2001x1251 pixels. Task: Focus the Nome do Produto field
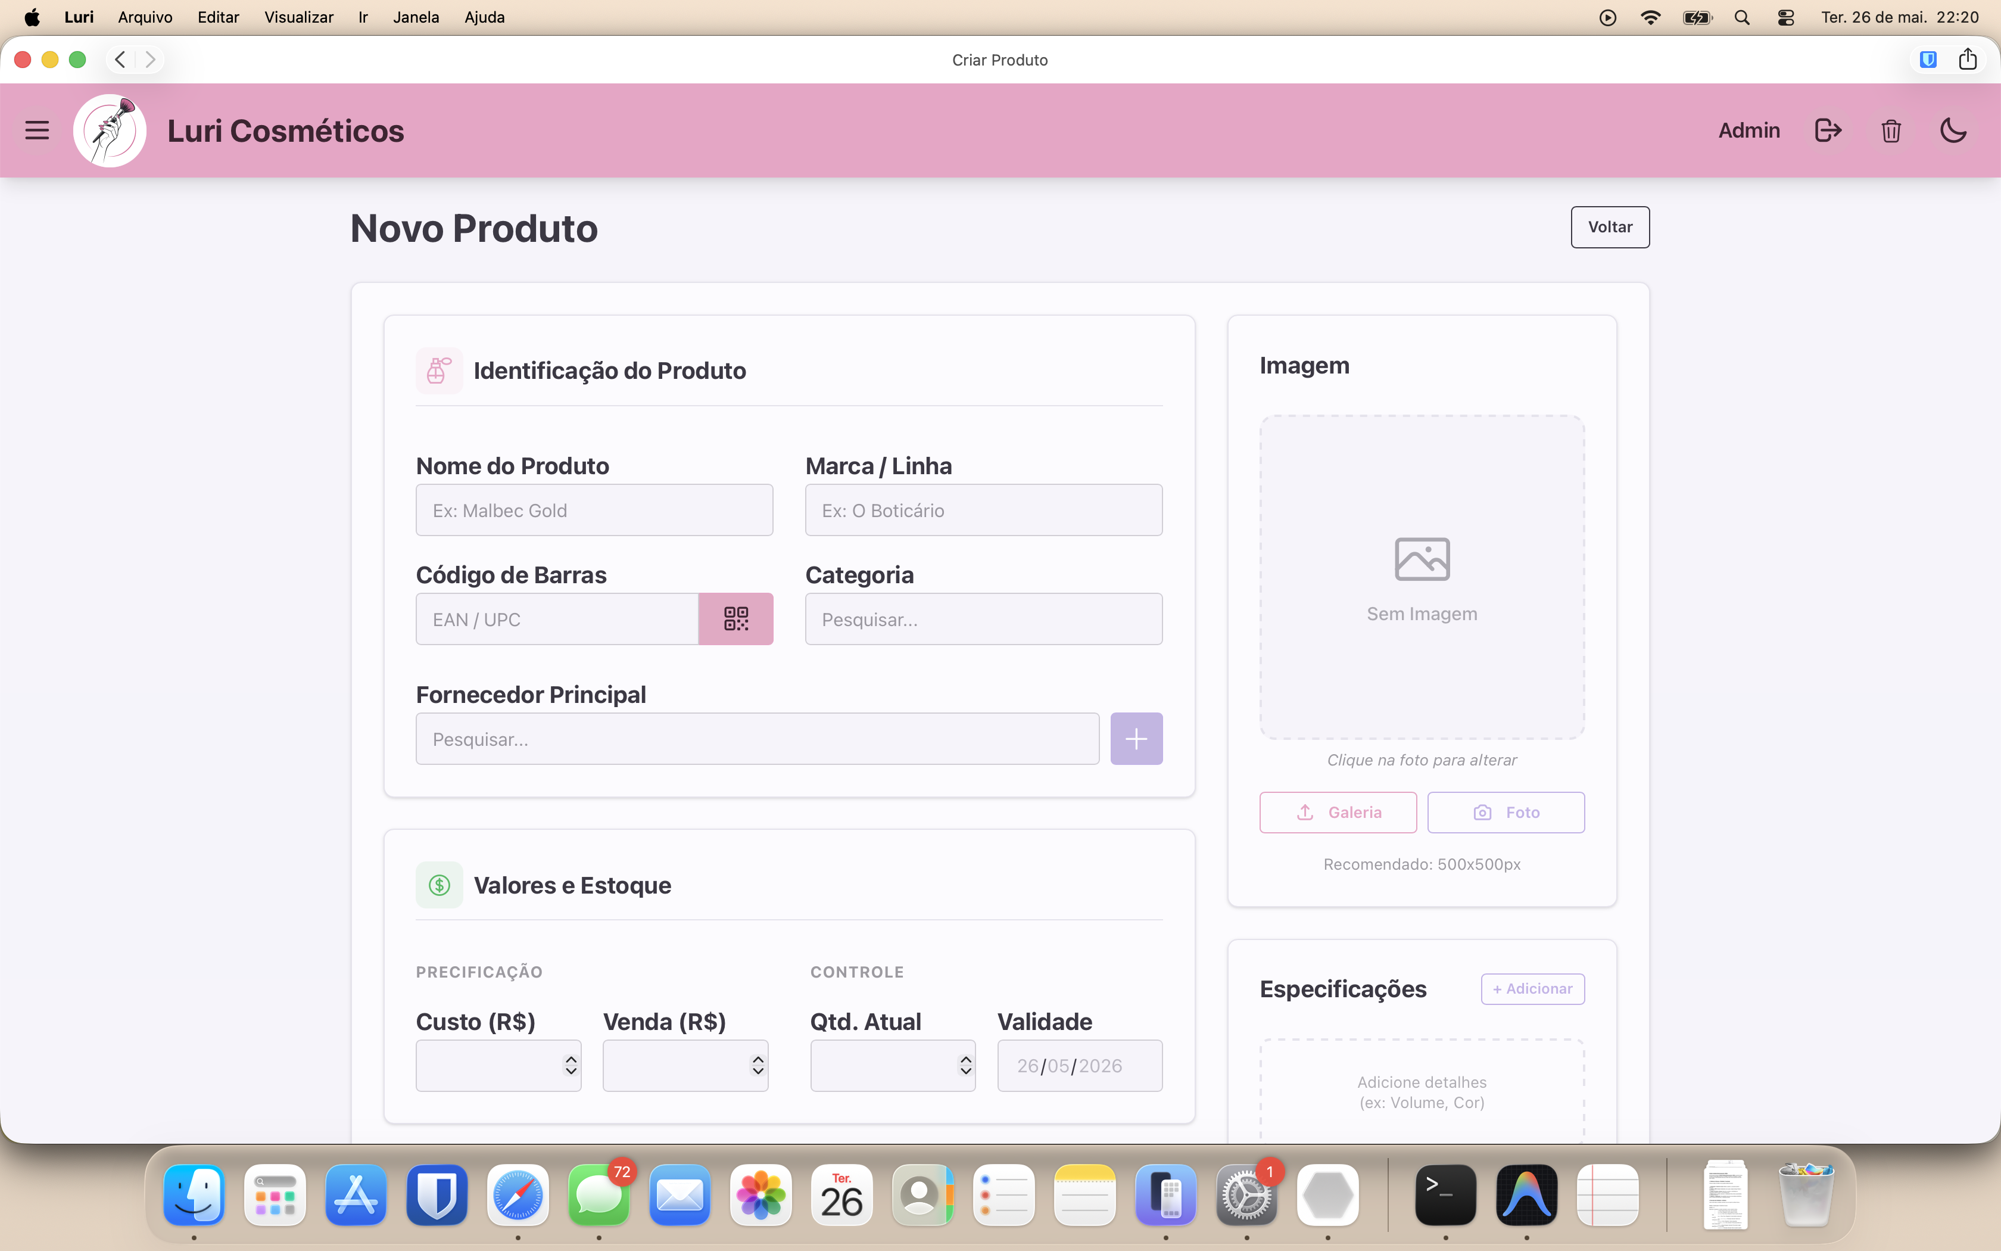pyautogui.click(x=594, y=510)
